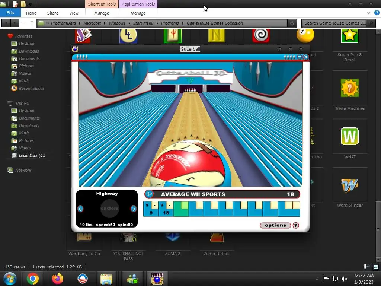Click the Start Menu breadcrumb segment

[143, 23]
